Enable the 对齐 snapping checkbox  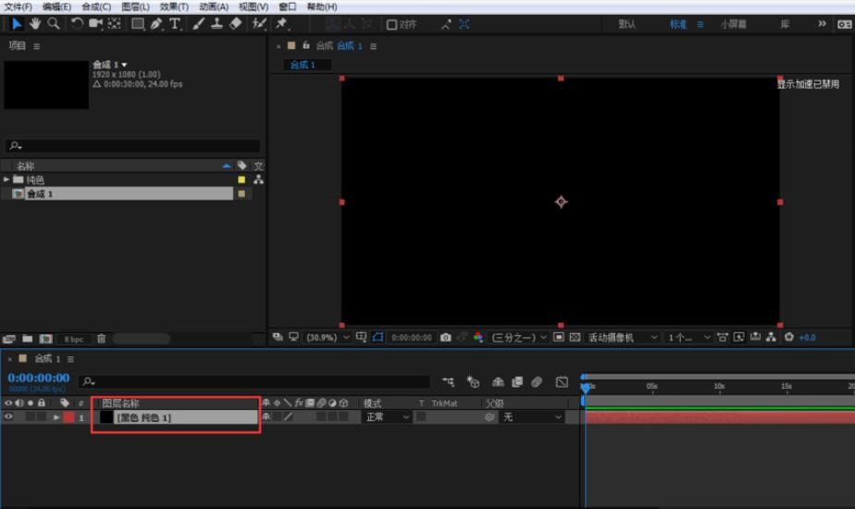(391, 25)
